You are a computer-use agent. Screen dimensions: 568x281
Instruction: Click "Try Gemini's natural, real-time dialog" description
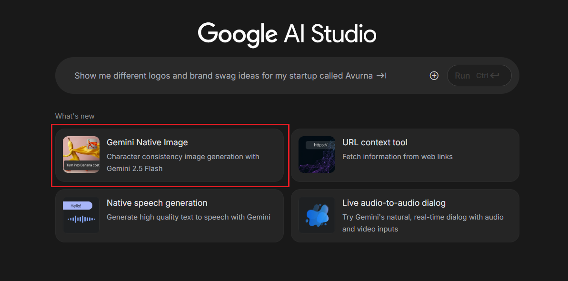coord(423,223)
